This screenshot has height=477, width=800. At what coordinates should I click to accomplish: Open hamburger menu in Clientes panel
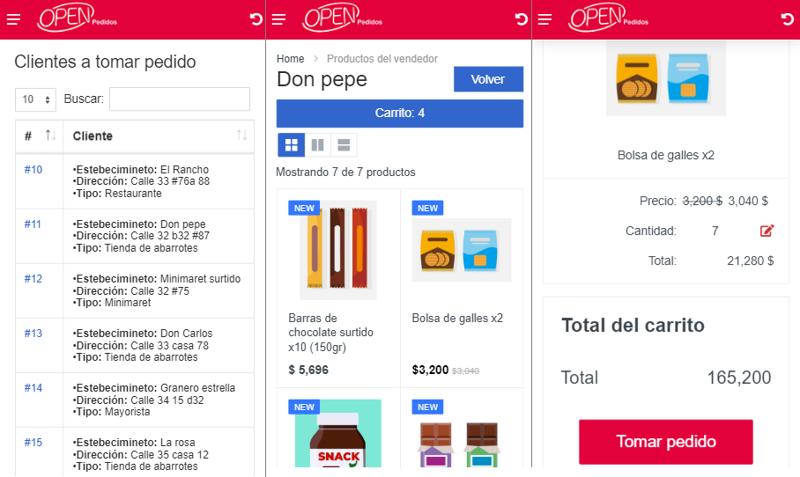[13, 19]
